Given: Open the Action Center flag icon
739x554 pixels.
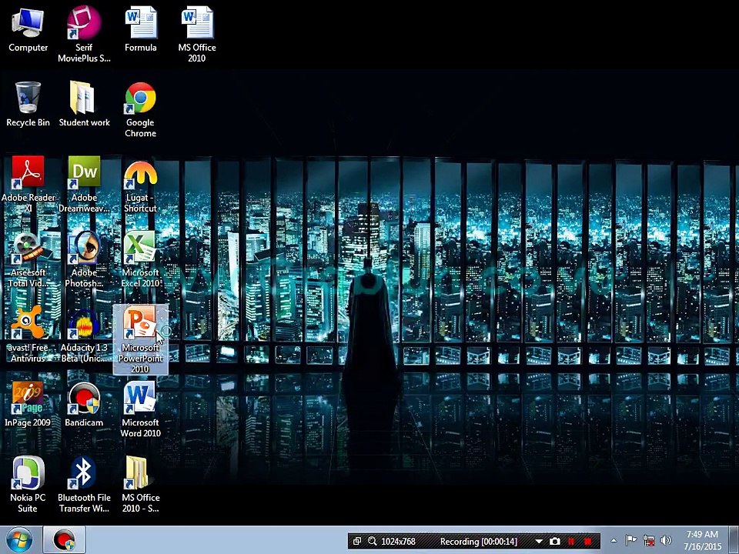Looking at the screenshot, I should click(631, 540).
